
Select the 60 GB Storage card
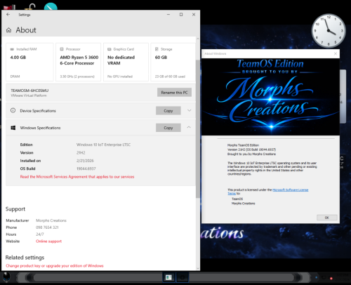click(173, 62)
